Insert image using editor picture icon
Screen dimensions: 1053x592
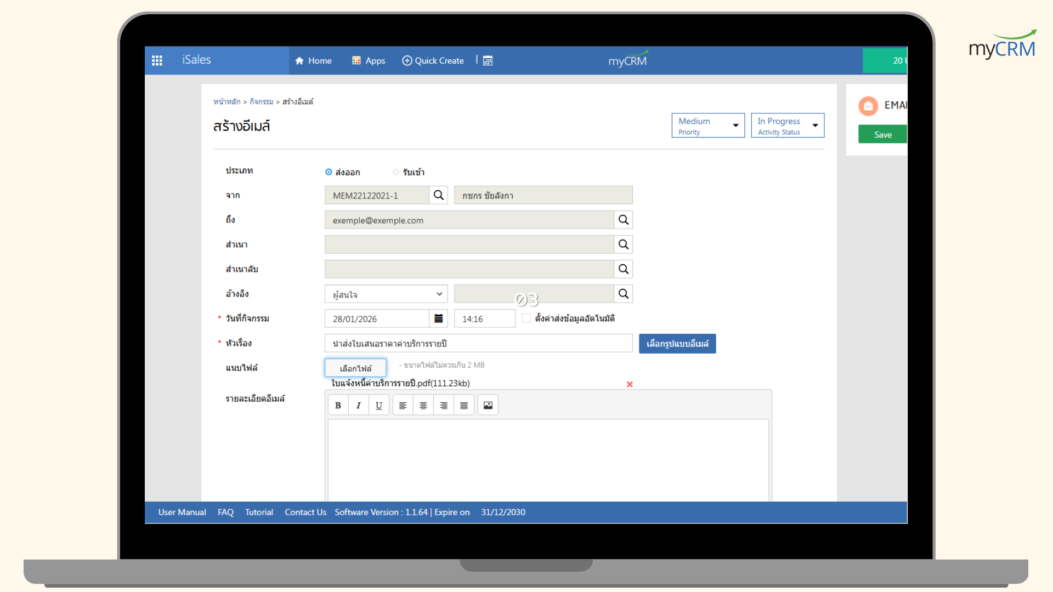pos(488,406)
